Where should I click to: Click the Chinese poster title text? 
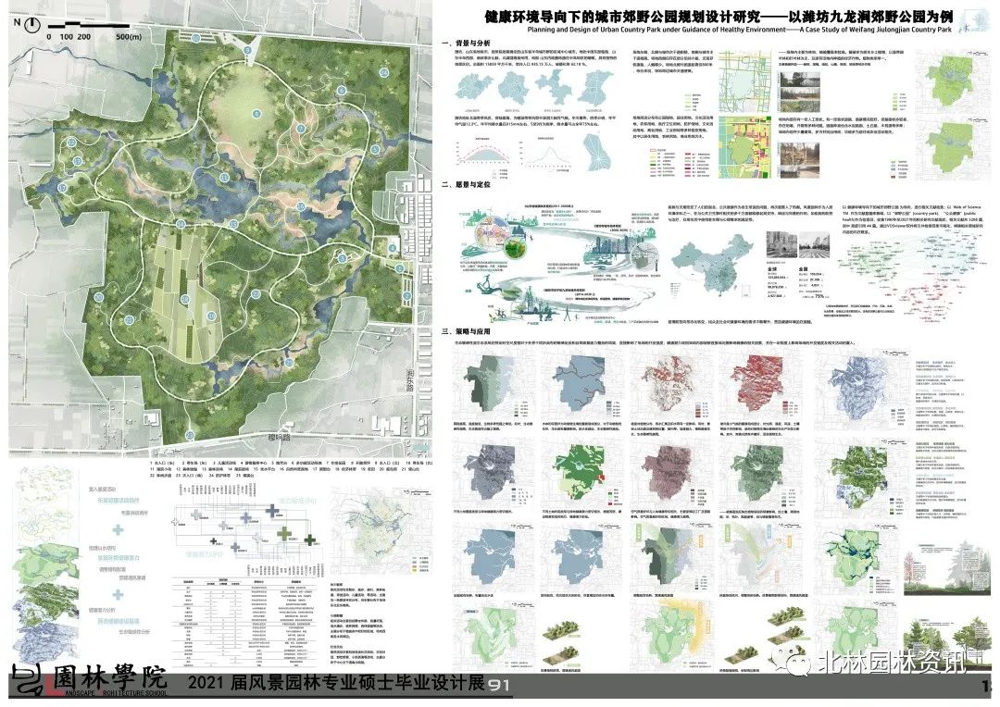tap(704, 16)
